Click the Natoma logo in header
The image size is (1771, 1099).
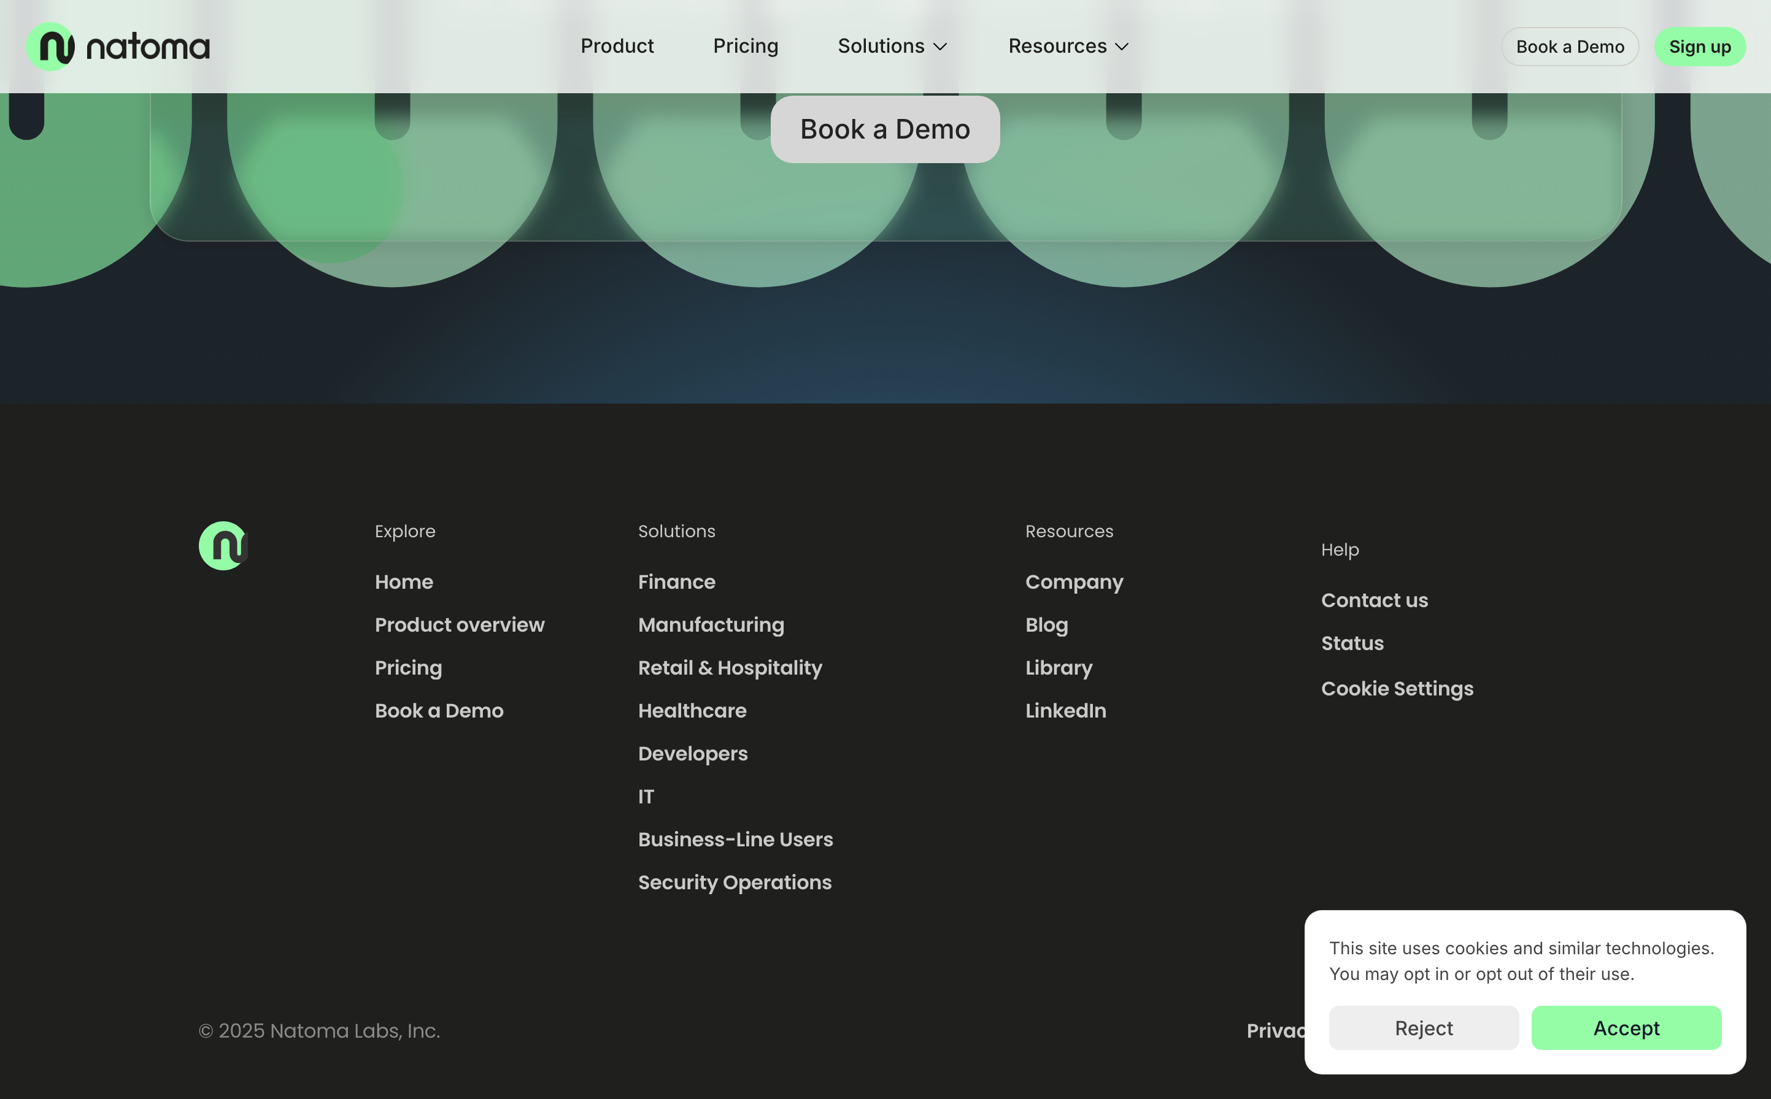pyautogui.click(x=118, y=47)
